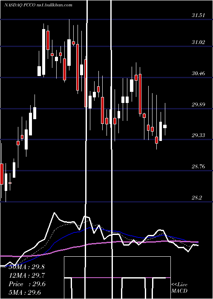
Task: Click the '<<Live MACD' label
Action: [x=179, y=288]
